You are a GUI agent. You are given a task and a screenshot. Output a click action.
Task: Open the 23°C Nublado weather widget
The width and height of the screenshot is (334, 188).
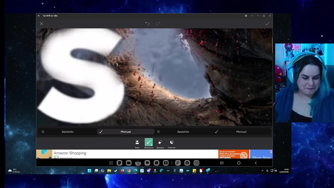tap(14, 171)
